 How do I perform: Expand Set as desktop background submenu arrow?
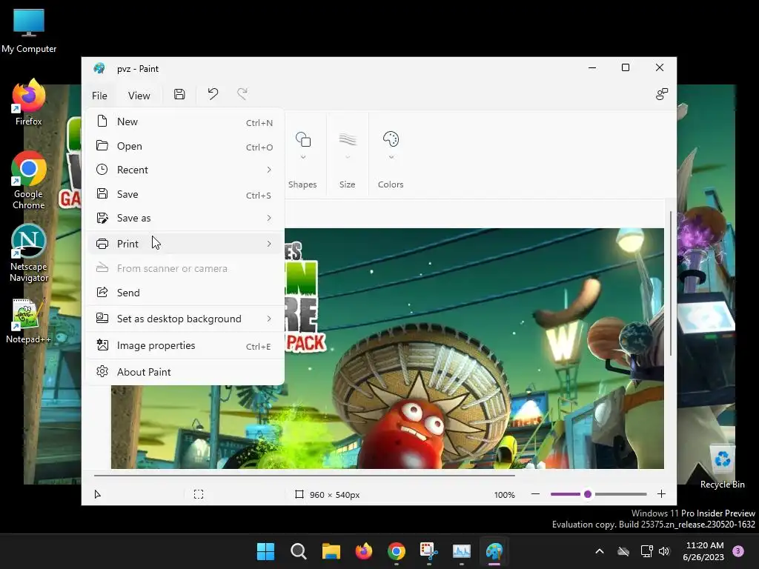pos(269,319)
